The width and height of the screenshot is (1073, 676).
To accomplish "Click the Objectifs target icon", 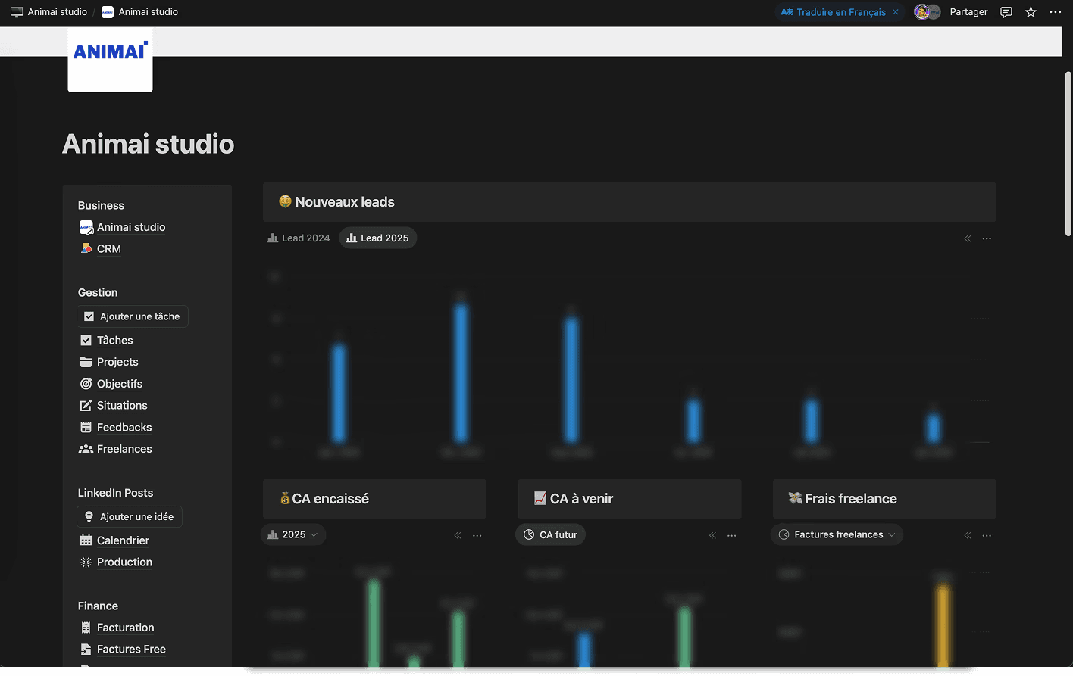I will (86, 384).
